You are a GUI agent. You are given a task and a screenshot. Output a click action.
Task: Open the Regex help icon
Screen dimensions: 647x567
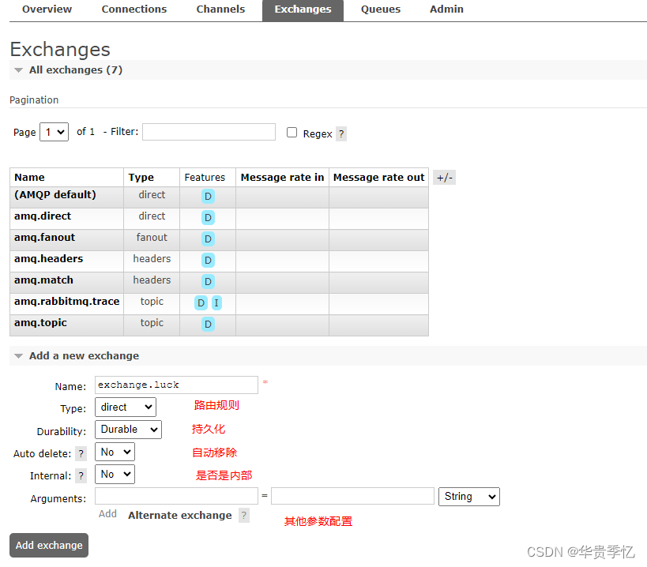tap(341, 134)
